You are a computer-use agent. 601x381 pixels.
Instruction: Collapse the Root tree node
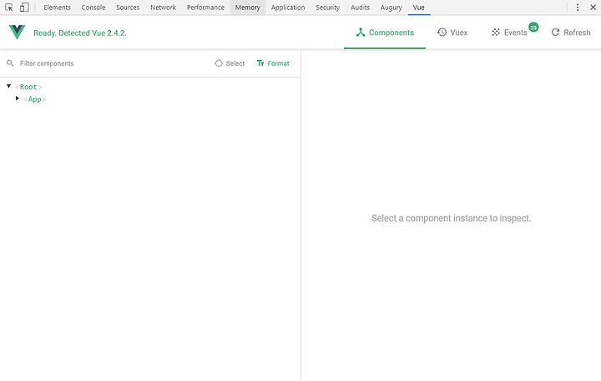tap(9, 86)
